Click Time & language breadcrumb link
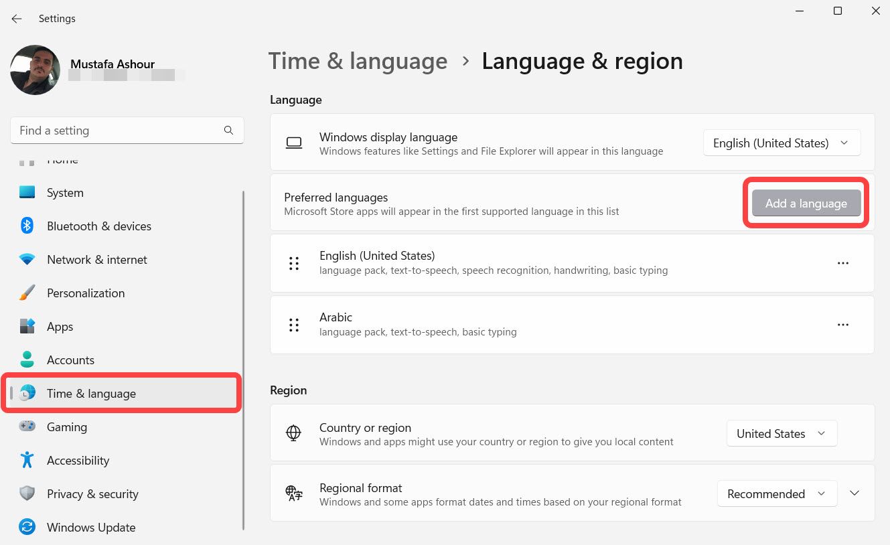The width and height of the screenshot is (890, 545). tap(358, 62)
